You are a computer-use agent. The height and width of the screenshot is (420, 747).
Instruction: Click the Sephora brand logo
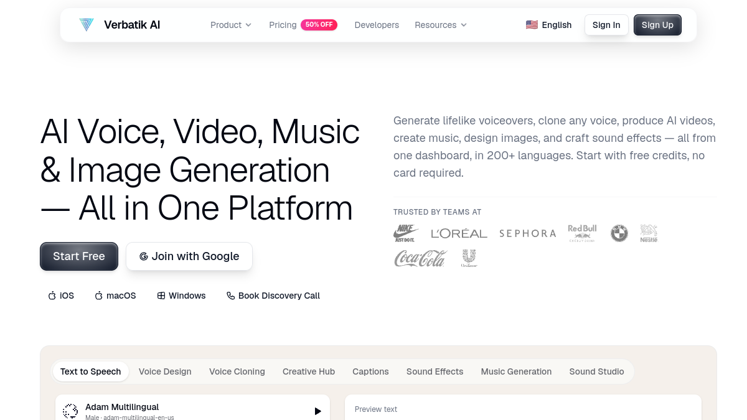tap(527, 233)
